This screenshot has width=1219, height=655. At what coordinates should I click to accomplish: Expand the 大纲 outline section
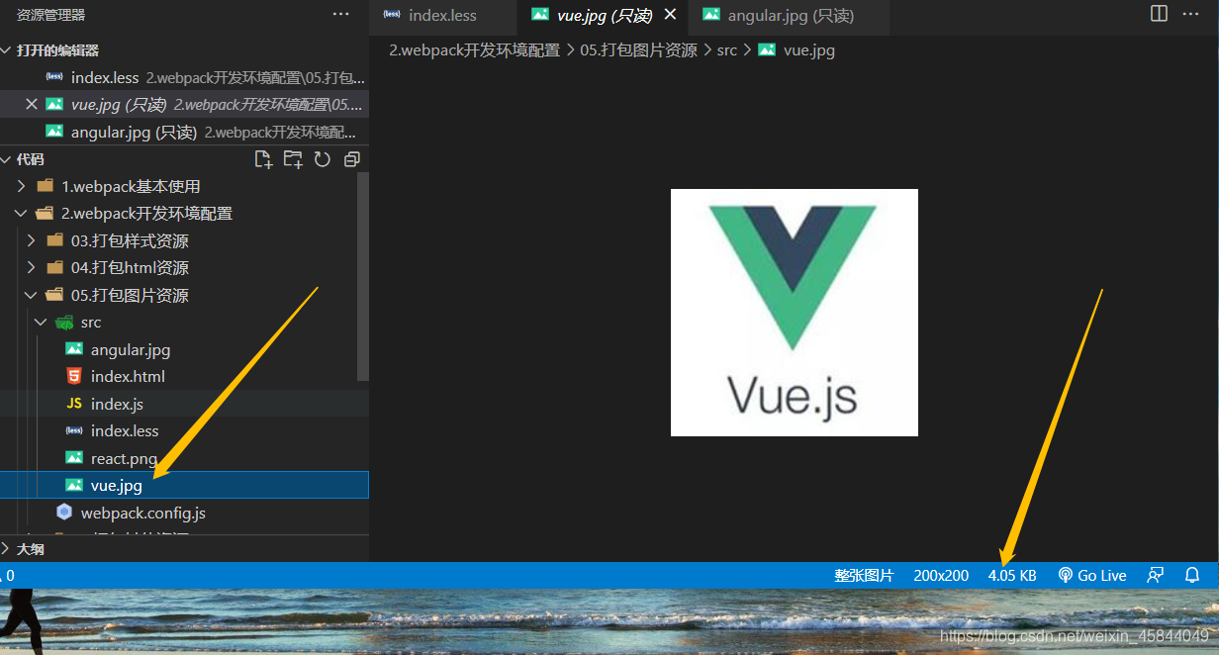point(184,549)
